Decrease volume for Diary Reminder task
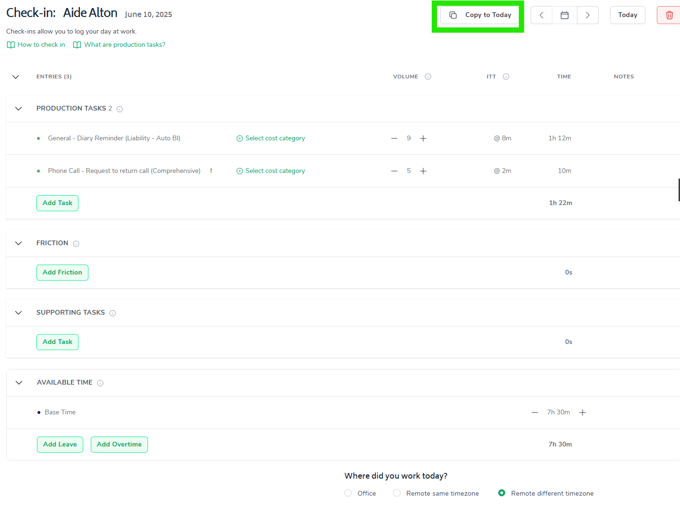Image resolution: width=680 pixels, height=515 pixels. [x=394, y=138]
